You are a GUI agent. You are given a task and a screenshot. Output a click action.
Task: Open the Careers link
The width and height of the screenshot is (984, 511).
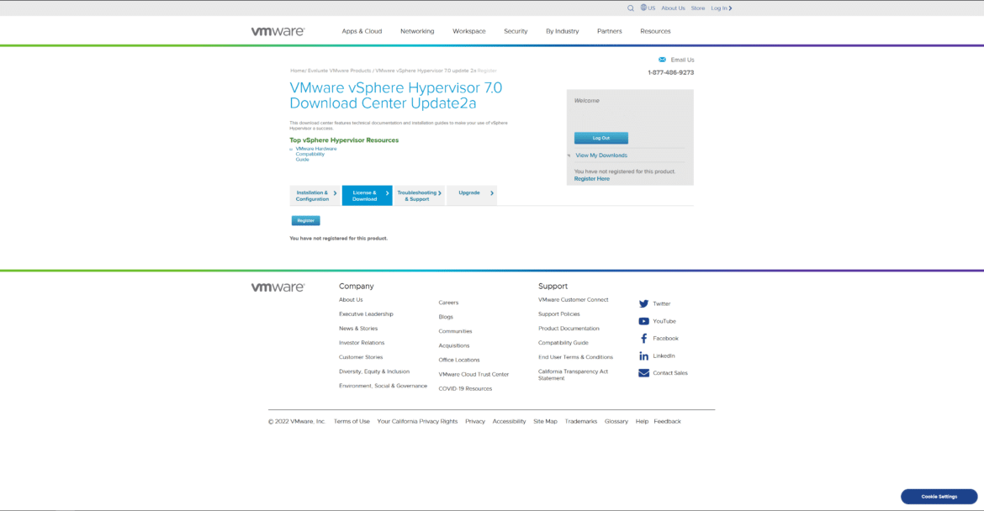click(448, 303)
